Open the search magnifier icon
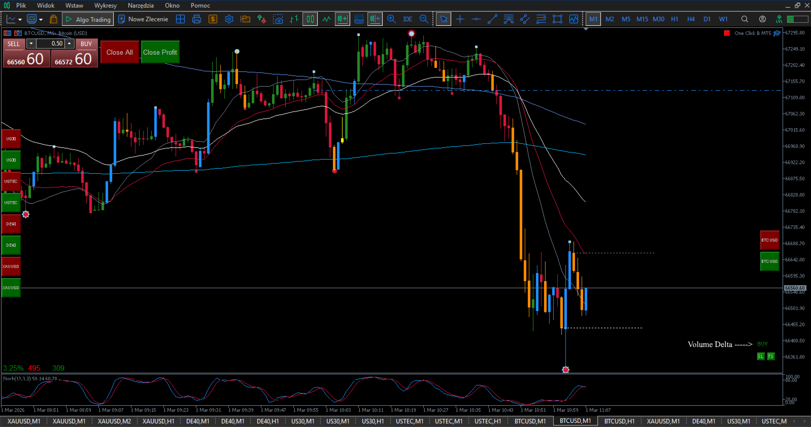The width and height of the screenshot is (811, 427). (745, 19)
